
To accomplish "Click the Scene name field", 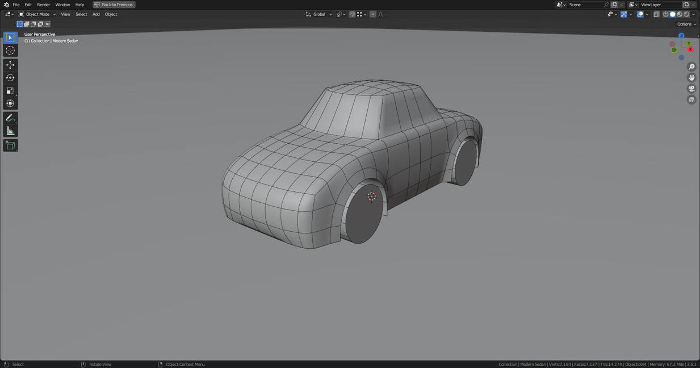I will coord(585,5).
